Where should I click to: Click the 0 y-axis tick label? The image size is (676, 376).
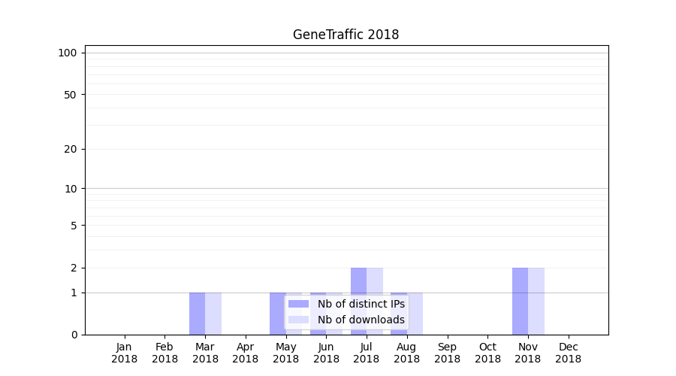(74, 335)
